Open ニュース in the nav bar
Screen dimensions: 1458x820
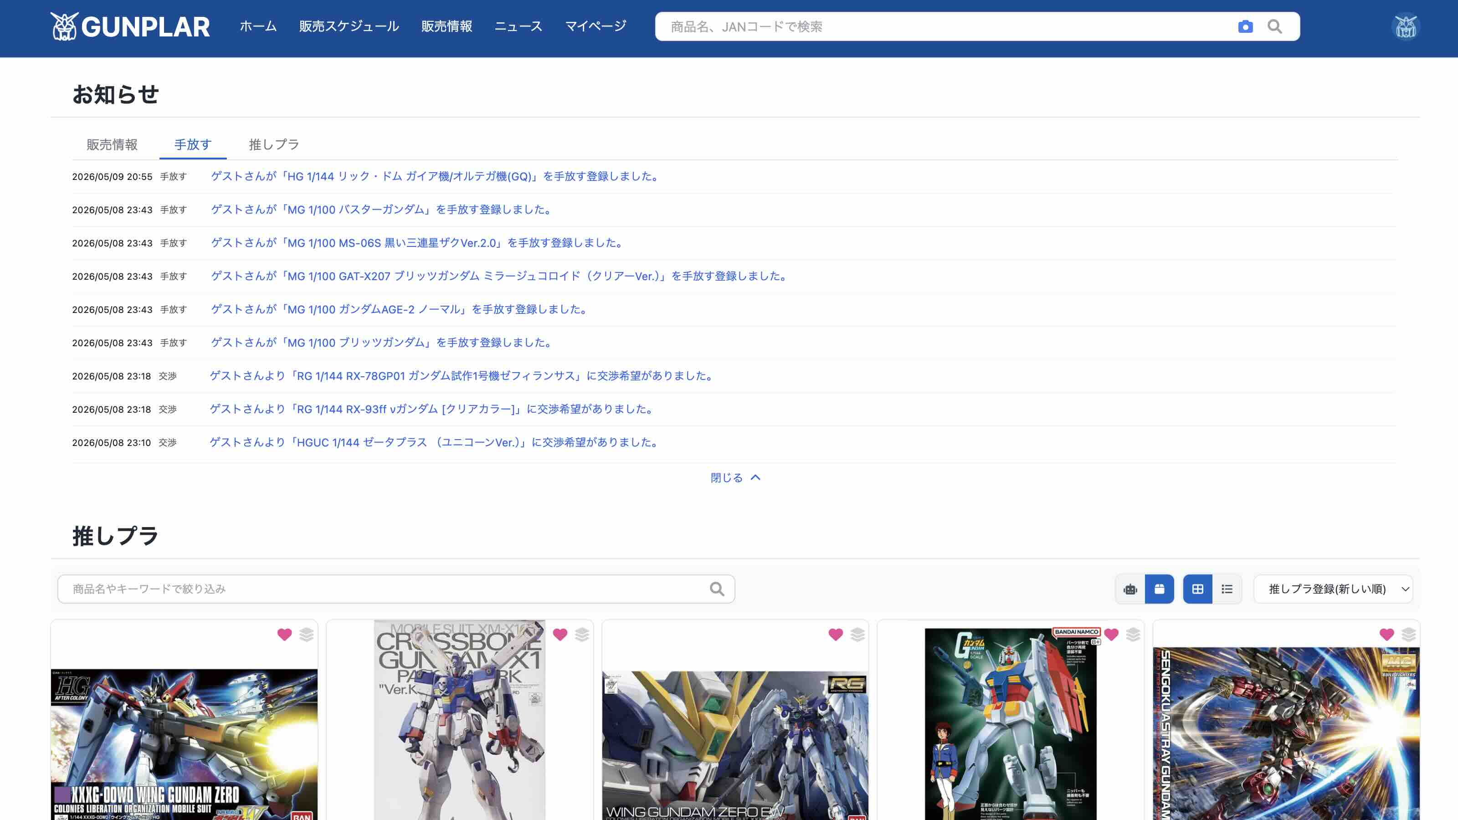coord(519,26)
